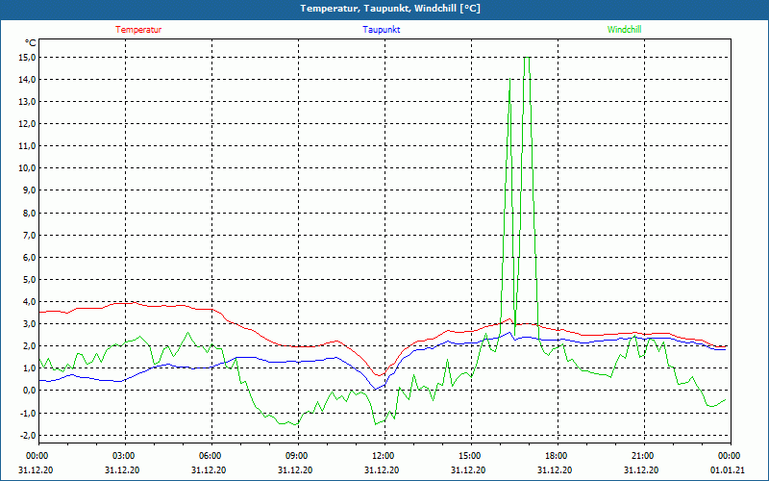Screen dimensions: 769x481
Task: Click the blue Taupunkt legend label
Action: 381,30
